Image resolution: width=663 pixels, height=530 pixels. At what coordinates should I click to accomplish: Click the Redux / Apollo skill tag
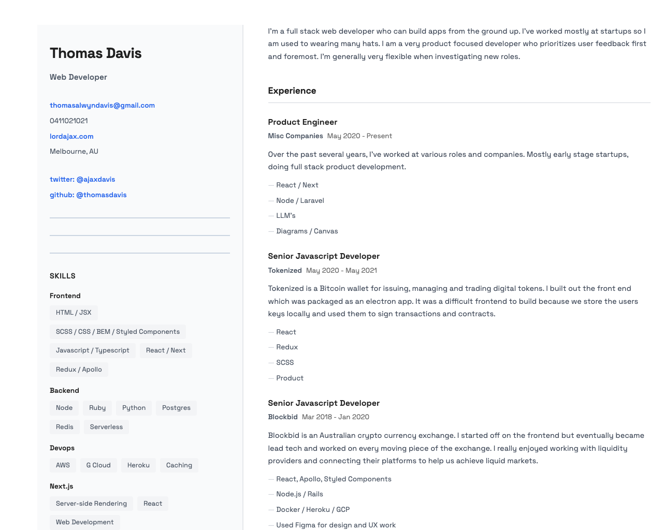[79, 370]
